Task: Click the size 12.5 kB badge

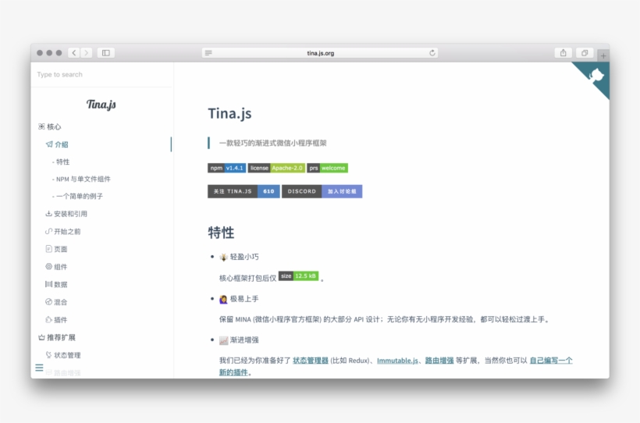Action: point(298,276)
